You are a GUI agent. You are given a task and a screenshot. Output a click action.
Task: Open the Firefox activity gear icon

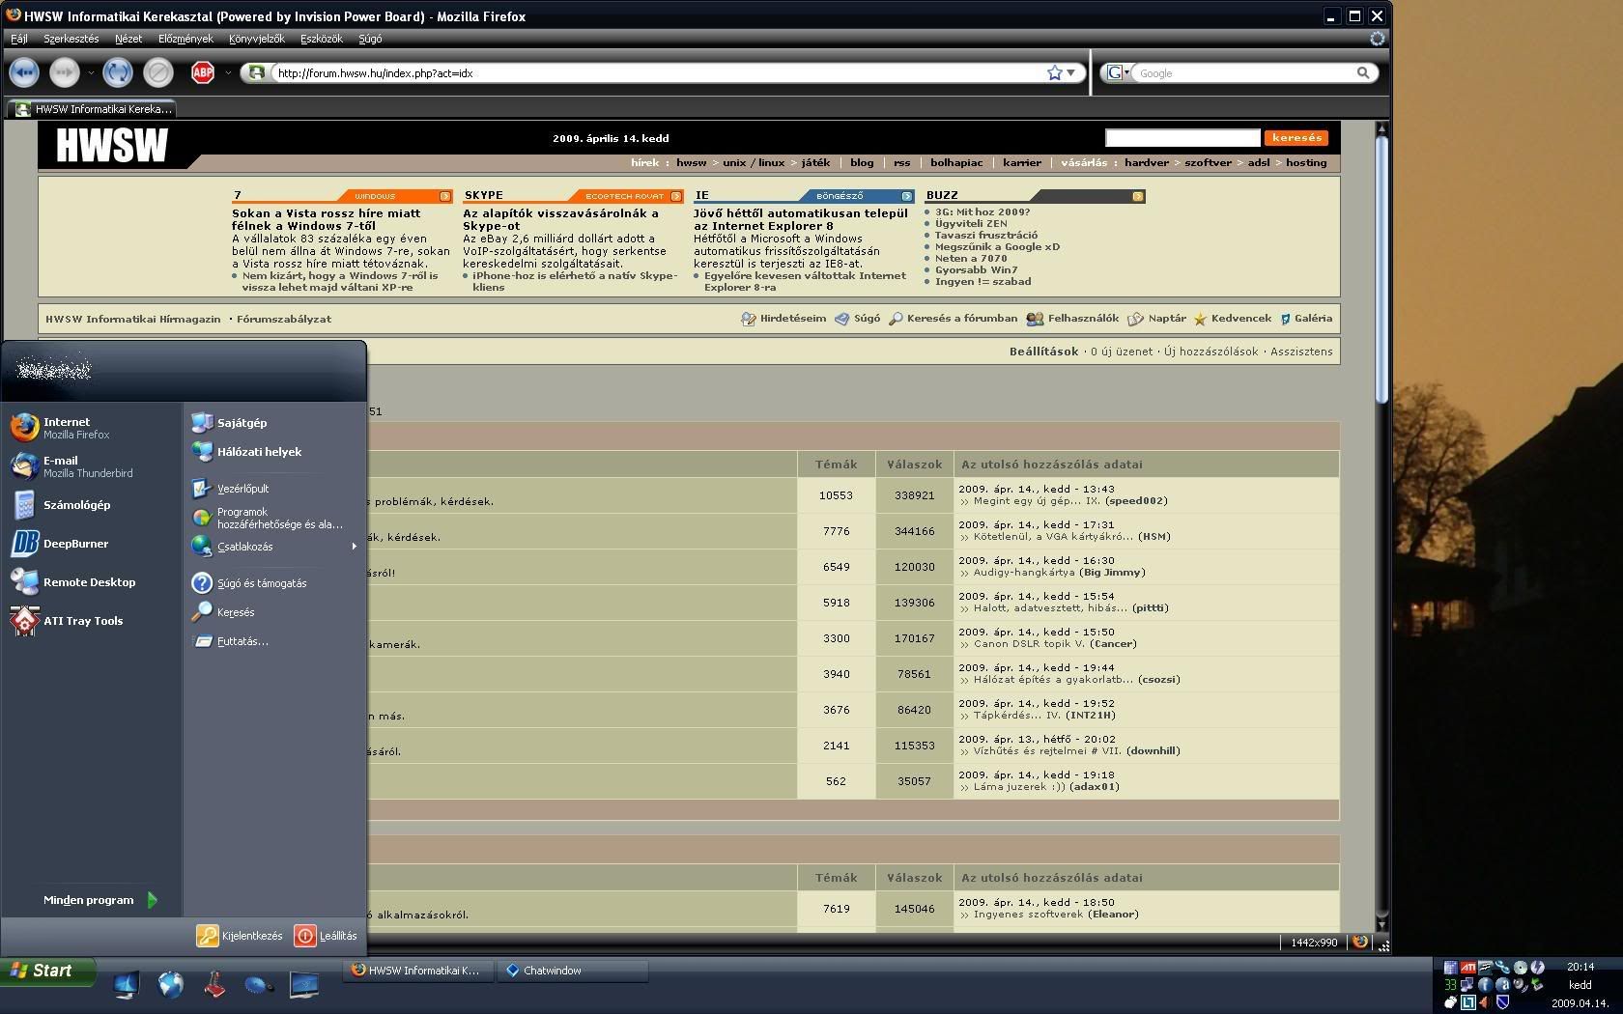pyautogui.click(x=1378, y=39)
